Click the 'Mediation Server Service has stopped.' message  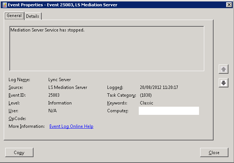(48, 30)
